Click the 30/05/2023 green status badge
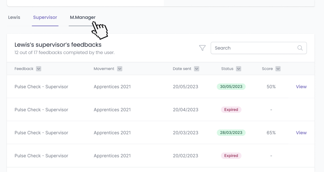 click(231, 87)
